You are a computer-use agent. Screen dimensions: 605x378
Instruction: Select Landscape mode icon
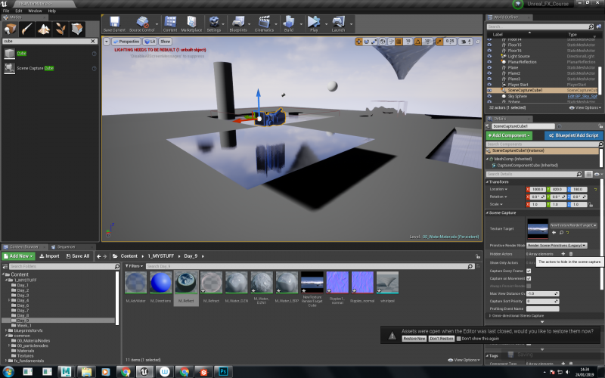(x=43, y=29)
